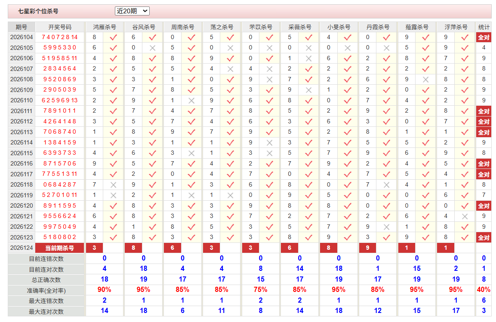Click the 统计 column header

tap(484, 27)
